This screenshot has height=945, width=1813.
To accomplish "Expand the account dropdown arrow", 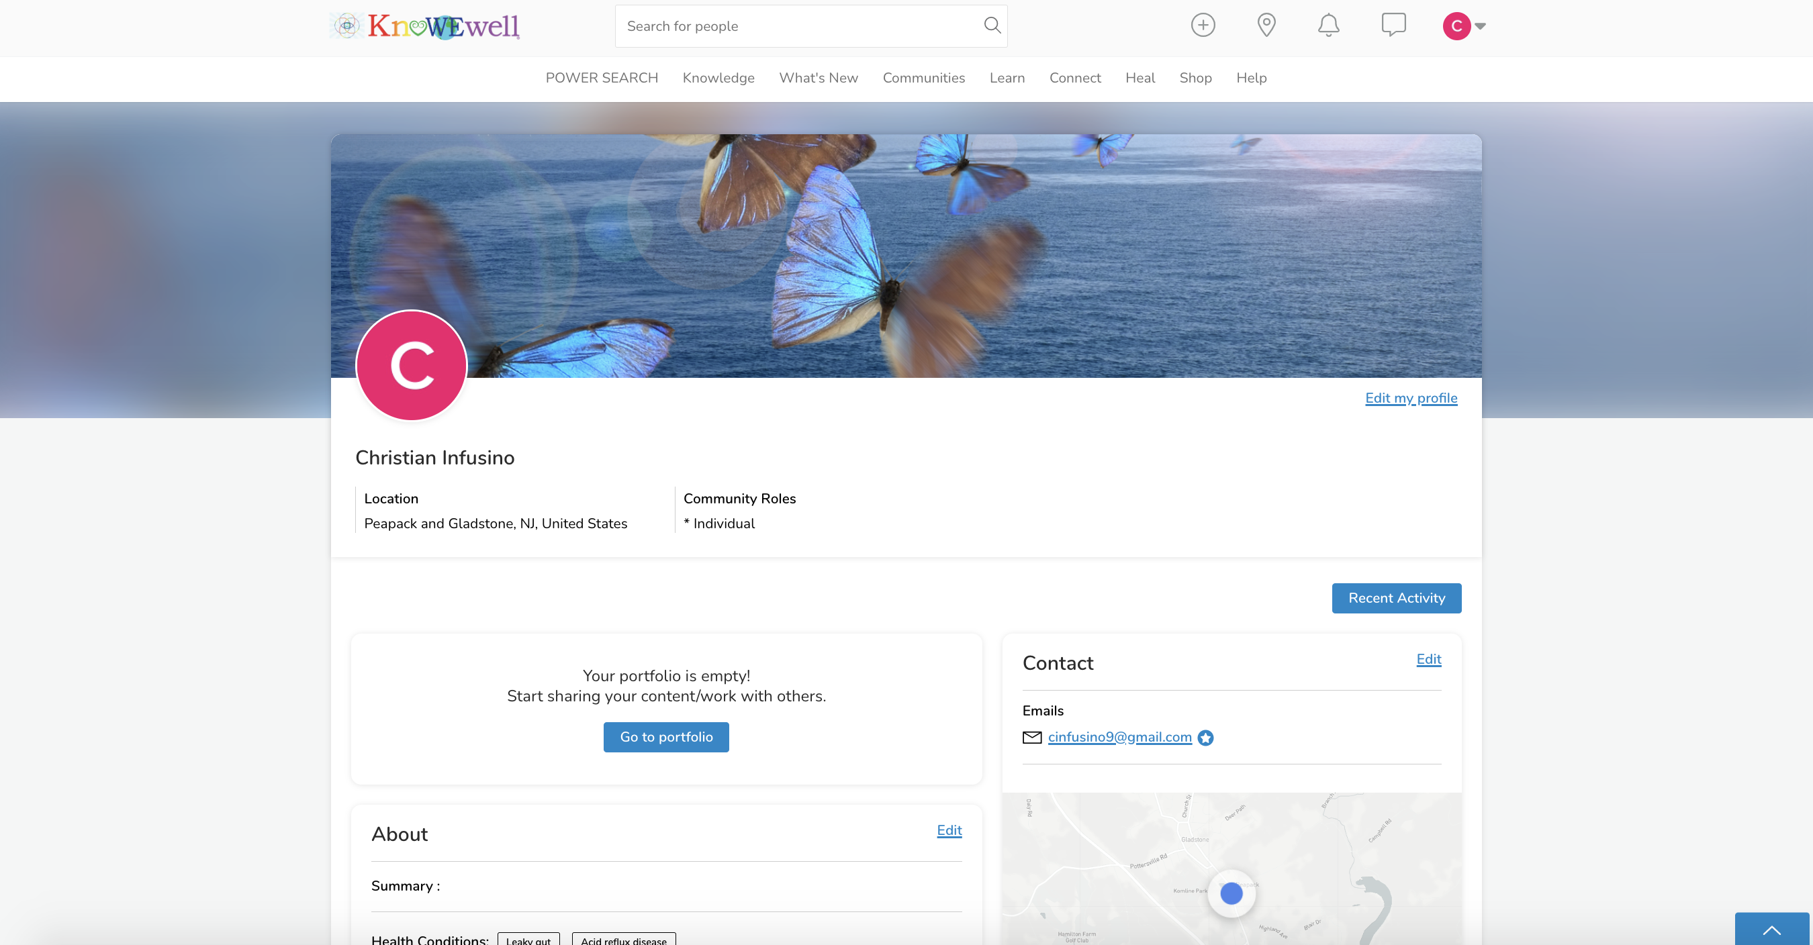I will [1480, 26].
